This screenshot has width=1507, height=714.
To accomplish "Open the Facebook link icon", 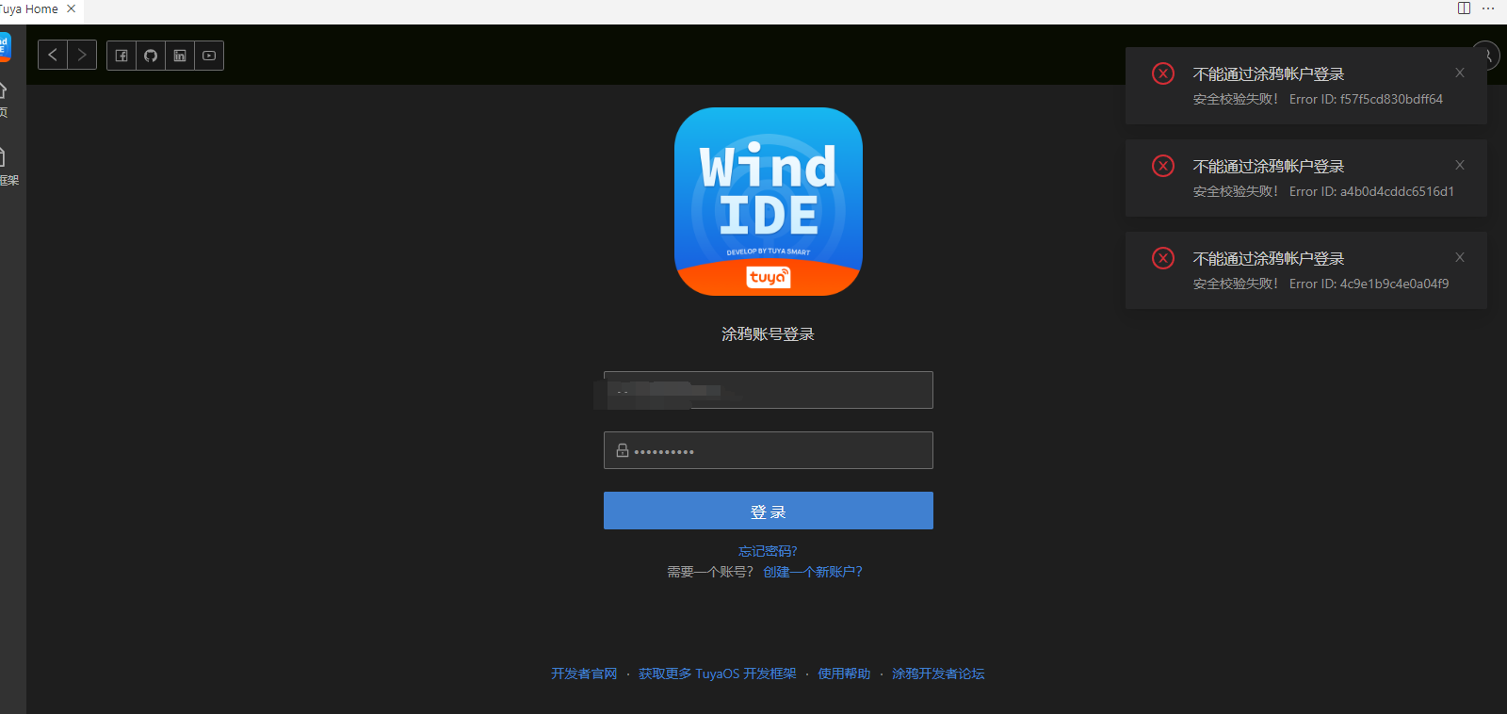I will coord(122,56).
